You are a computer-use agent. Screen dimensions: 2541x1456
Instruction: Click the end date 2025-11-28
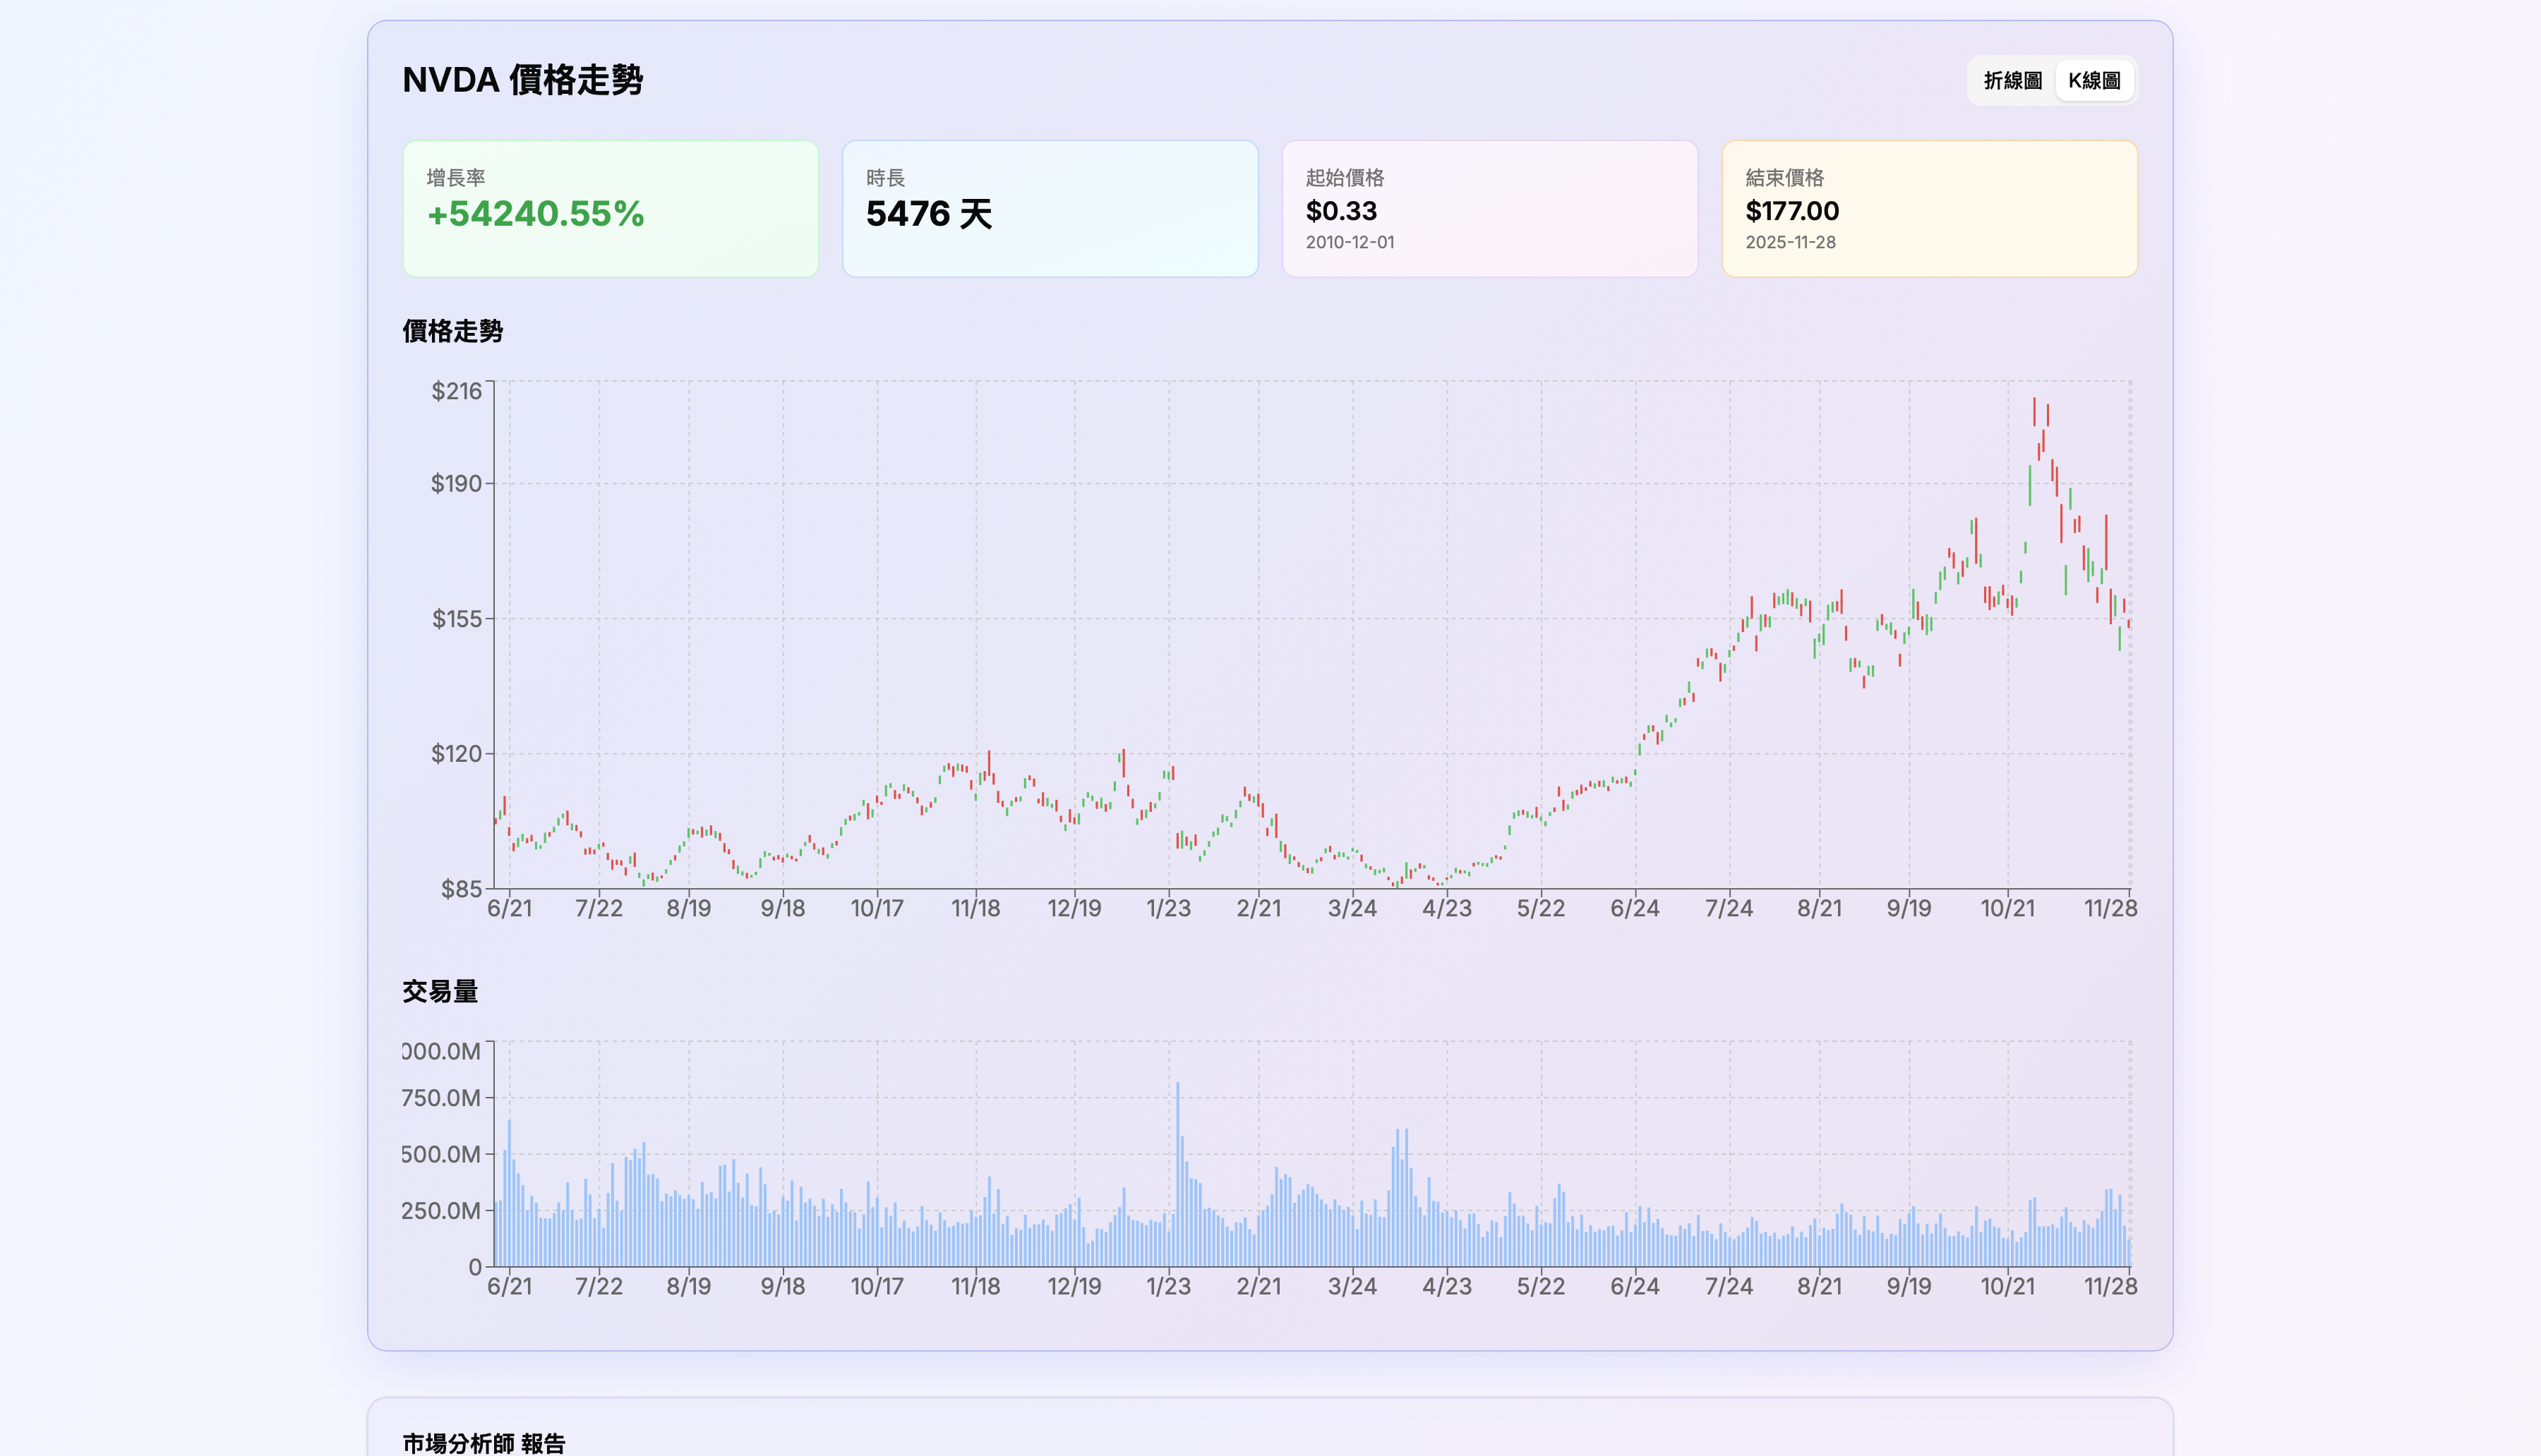(x=1791, y=242)
